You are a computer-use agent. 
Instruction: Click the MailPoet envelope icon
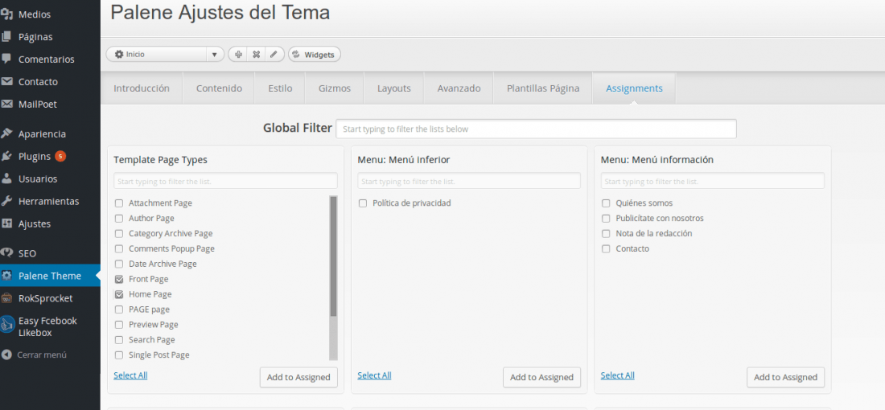pyautogui.click(x=6, y=104)
